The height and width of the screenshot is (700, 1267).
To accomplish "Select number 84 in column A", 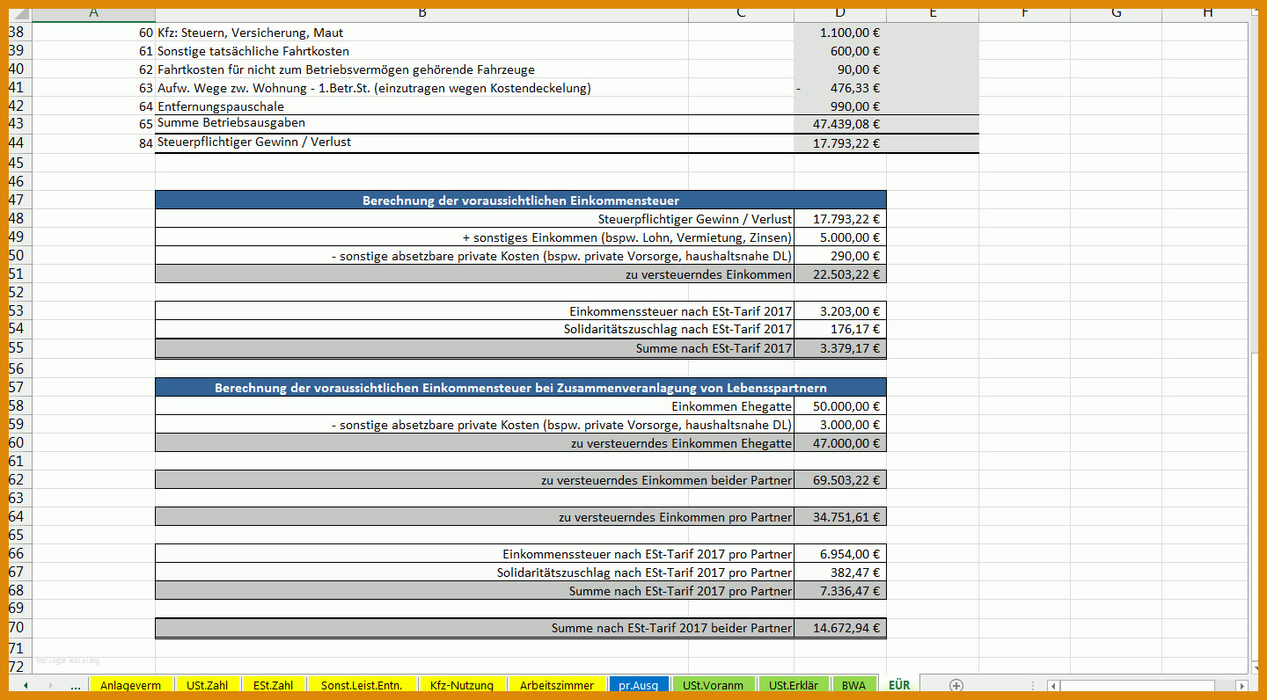I will [x=93, y=143].
